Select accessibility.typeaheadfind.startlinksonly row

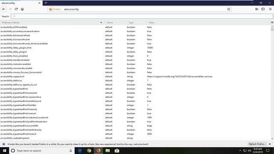pos(135,130)
